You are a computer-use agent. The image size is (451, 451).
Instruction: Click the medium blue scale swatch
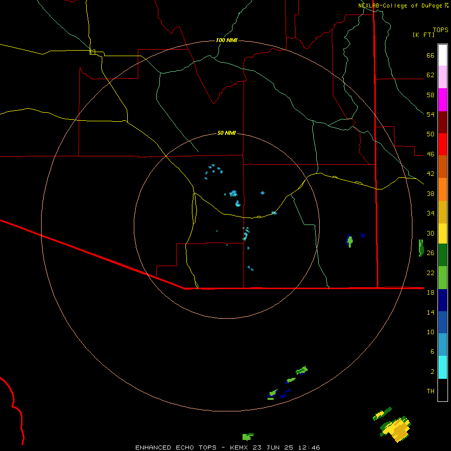[x=442, y=322]
